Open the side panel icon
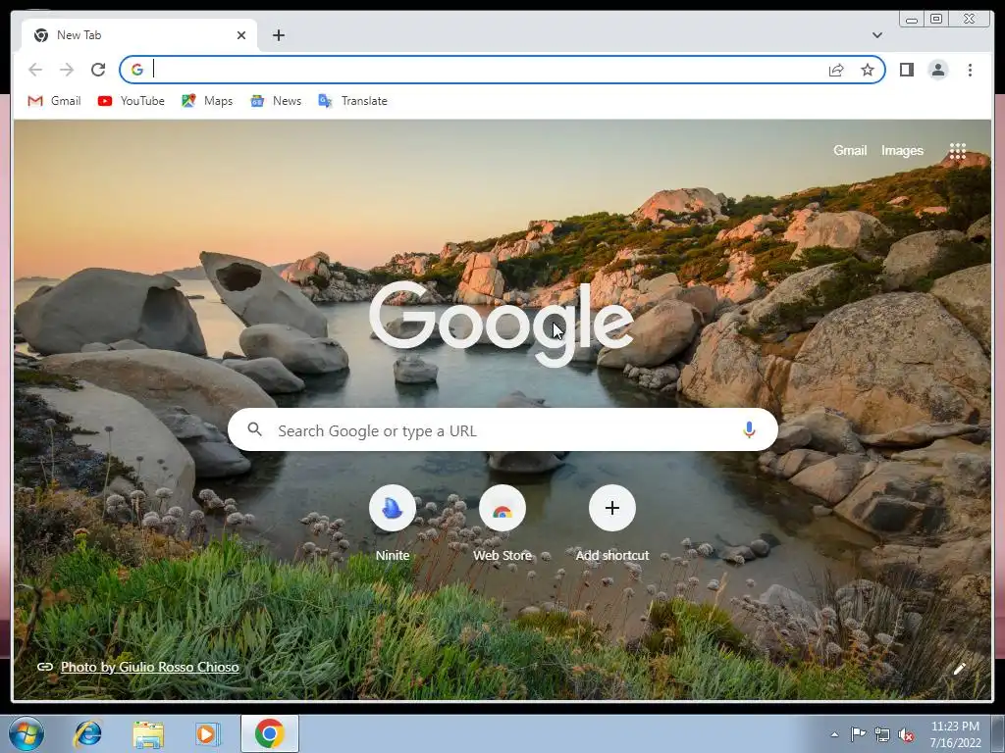The height and width of the screenshot is (753, 1005). pyautogui.click(x=906, y=70)
